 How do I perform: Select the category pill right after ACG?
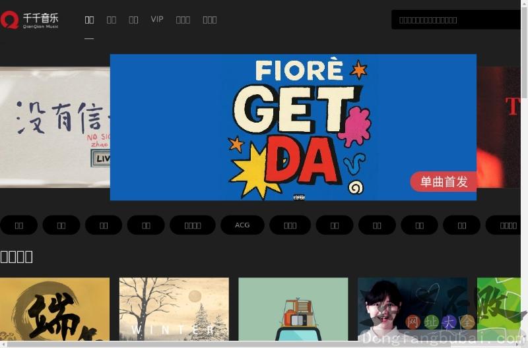290,225
